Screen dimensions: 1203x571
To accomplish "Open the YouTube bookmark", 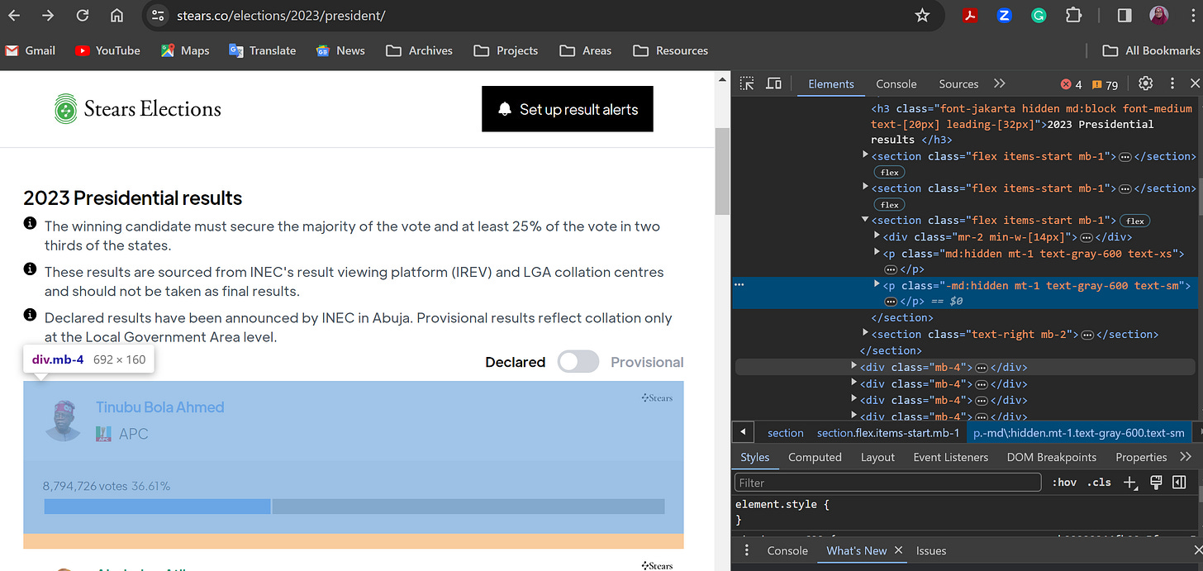I will click(x=107, y=50).
